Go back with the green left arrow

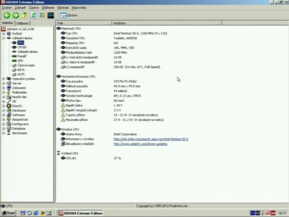pyautogui.click(x=7, y=15)
